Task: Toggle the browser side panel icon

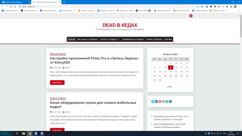Action: 231,6
